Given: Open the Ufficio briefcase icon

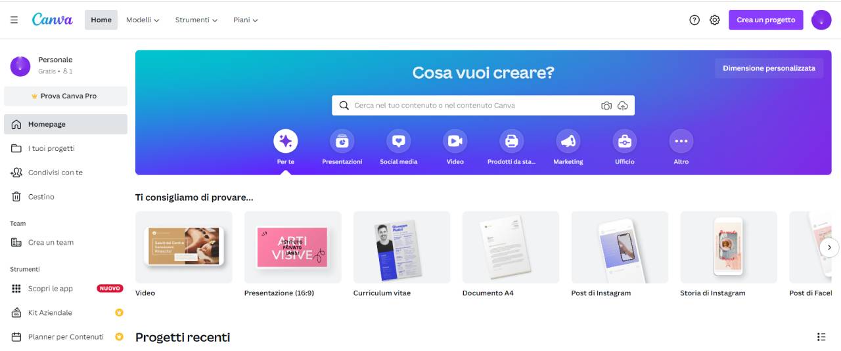Looking at the screenshot, I should pos(624,141).
